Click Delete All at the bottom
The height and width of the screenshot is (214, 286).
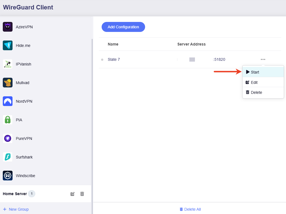(190, 209)
